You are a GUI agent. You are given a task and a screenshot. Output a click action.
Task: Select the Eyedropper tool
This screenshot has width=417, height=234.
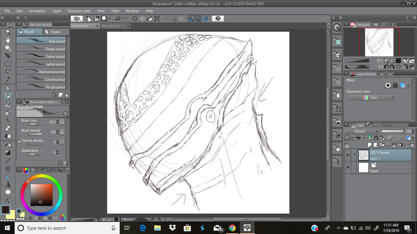pos(8,80)
